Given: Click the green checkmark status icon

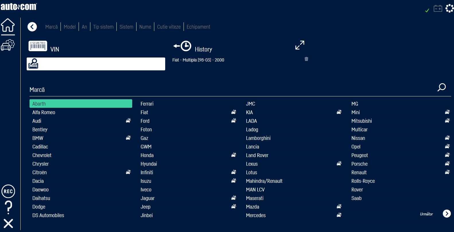Looking at the screenshot, I should (427, 10).
